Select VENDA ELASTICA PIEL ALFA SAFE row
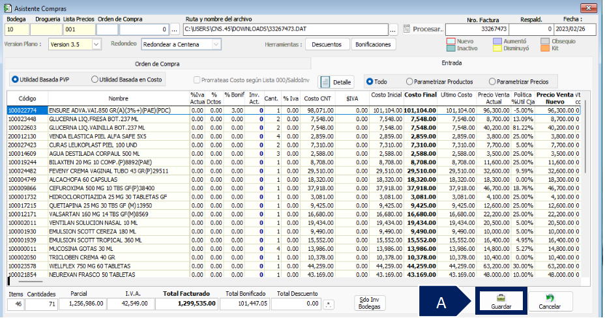605x318 pixels. 293,136
